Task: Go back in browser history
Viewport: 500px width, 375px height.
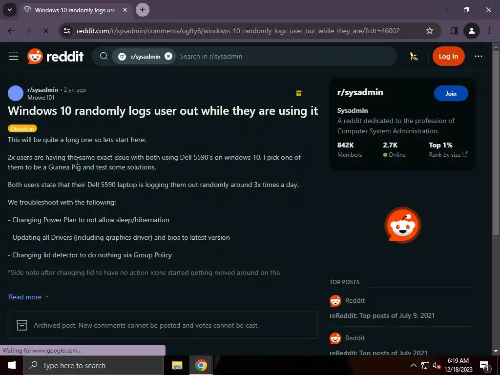Action: 11,31
